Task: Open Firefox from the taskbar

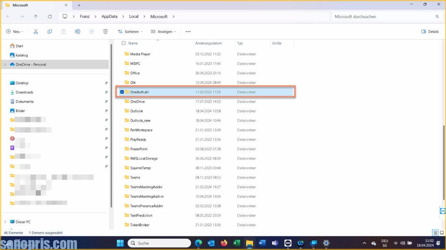Action: pos(224,243)
